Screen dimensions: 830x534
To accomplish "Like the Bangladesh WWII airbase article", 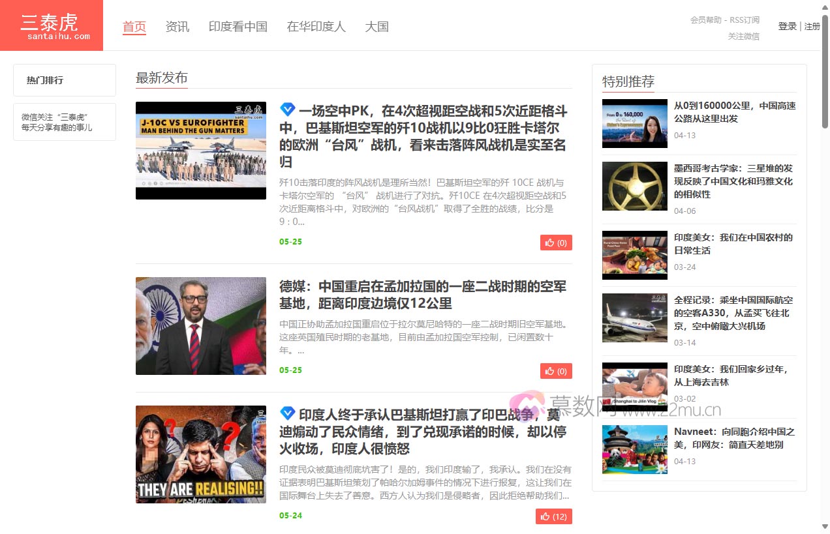I will tap(556, 371).
